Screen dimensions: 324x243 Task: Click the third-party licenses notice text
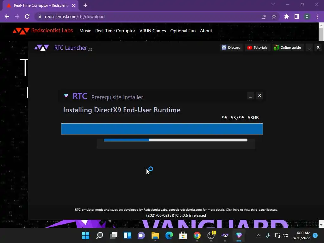click(176, 209)
